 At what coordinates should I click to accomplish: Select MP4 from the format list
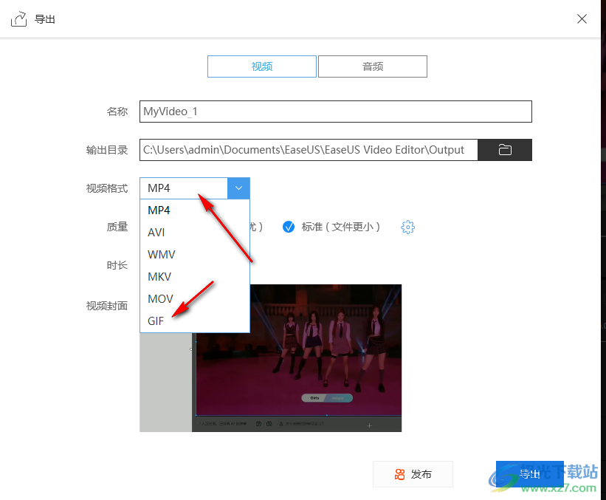(x=159, y=210)
